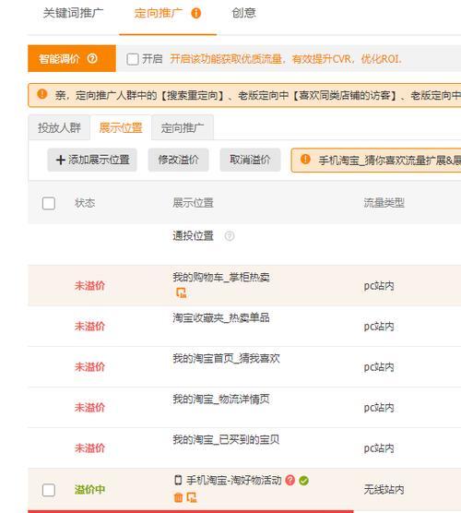Select the 投放人群 sub-tab

(x=59, y=128)
